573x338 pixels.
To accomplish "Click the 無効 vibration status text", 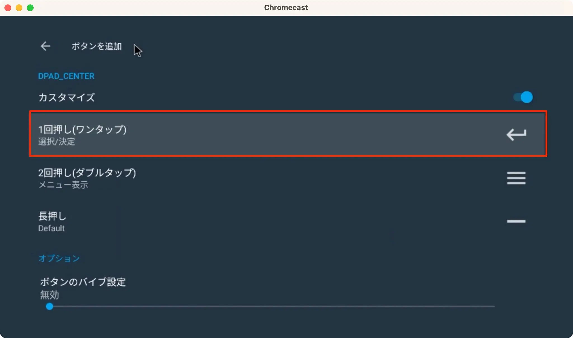I will click(x=50, y=295).
